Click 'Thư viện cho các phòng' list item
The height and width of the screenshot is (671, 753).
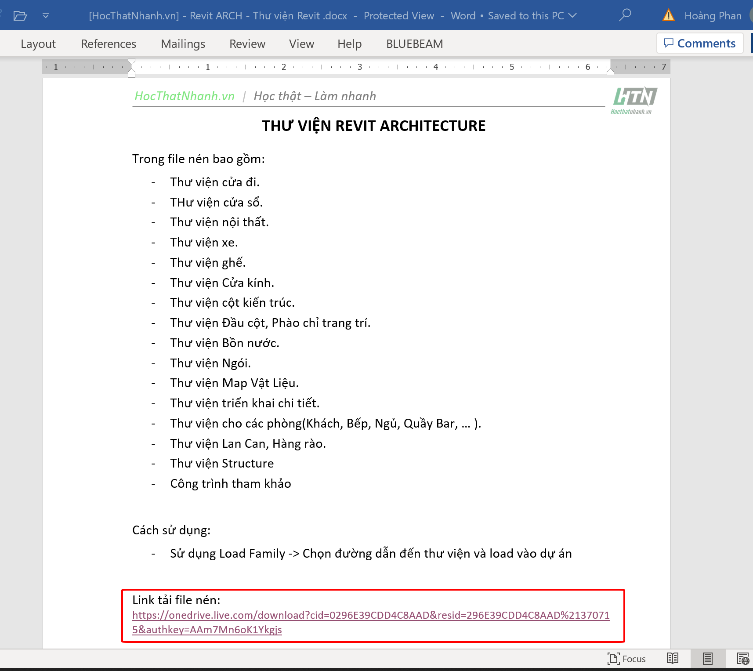click(x=326, y=423)
